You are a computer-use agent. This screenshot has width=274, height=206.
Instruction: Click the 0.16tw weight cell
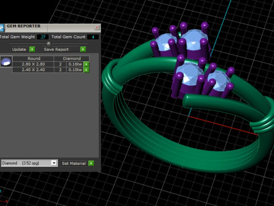coord(75,64)
